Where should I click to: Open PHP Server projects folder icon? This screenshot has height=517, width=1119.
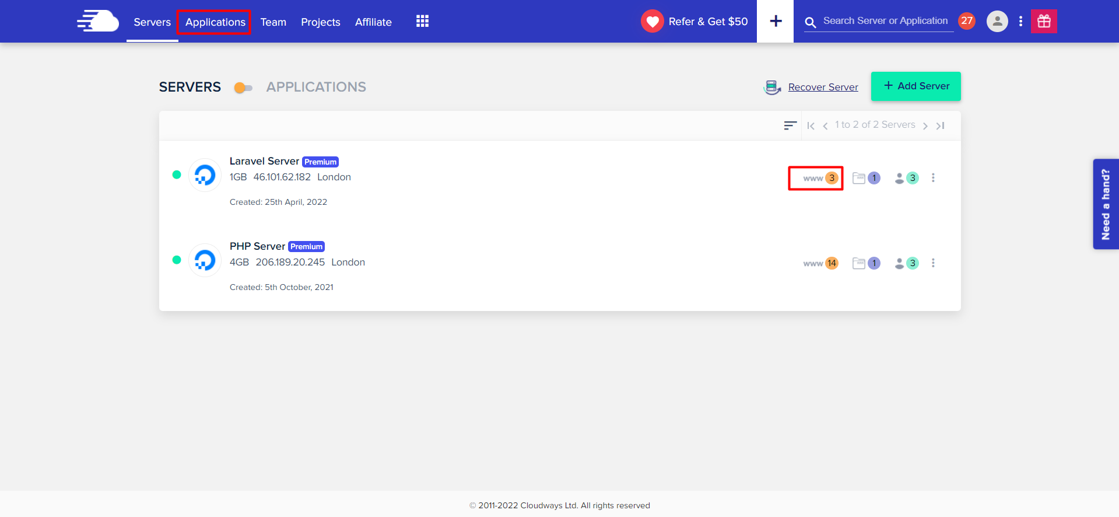pyautogui.click(x=858, y=263)
